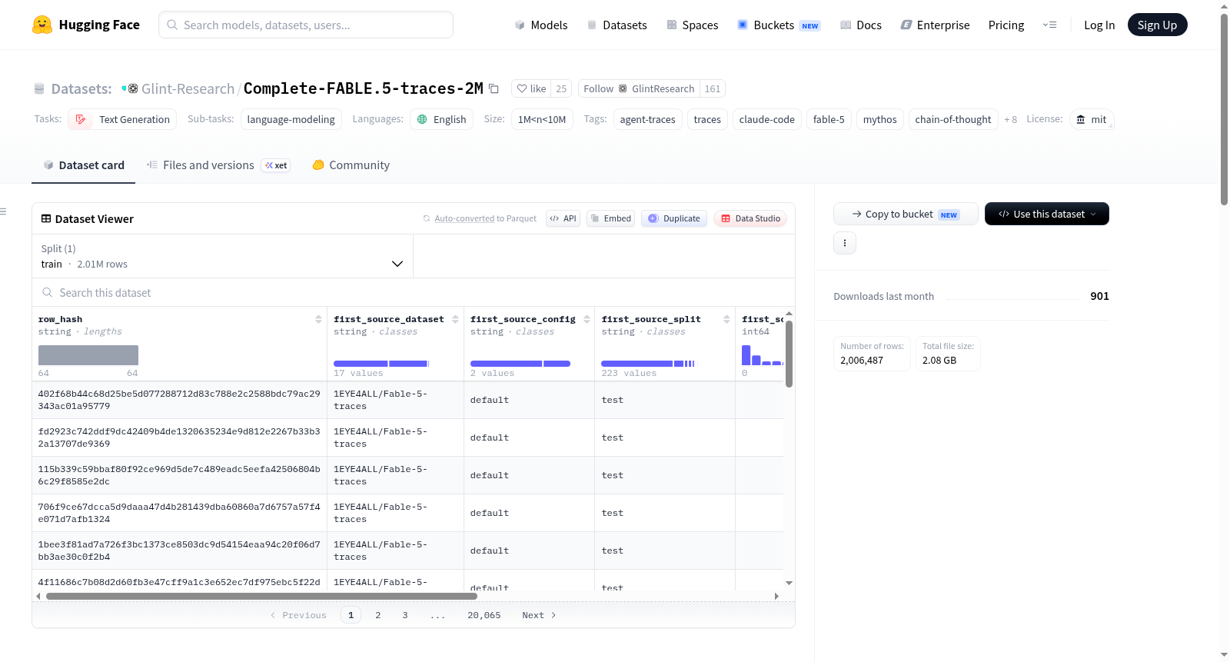Click the row_hash lengths histogram bar
Image resolution: width=1230 pixels, height=662 pixels.
point(88,355)
